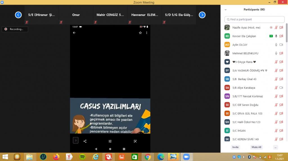Select the Mahir CENGİZ video tile
288x161 pixels.
pyautogui.click(x=110, y=15)
